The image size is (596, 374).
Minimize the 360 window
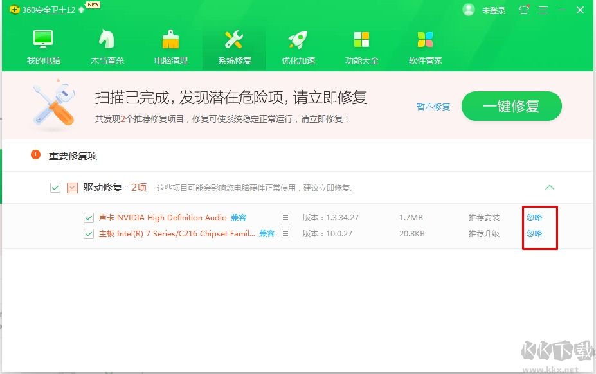pos(562,10)
